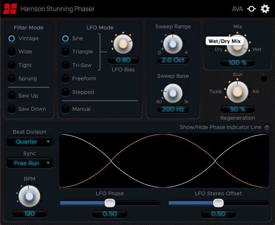Click the BPM knob
This screenshot has width=275, height=225.
coord(29,196)
